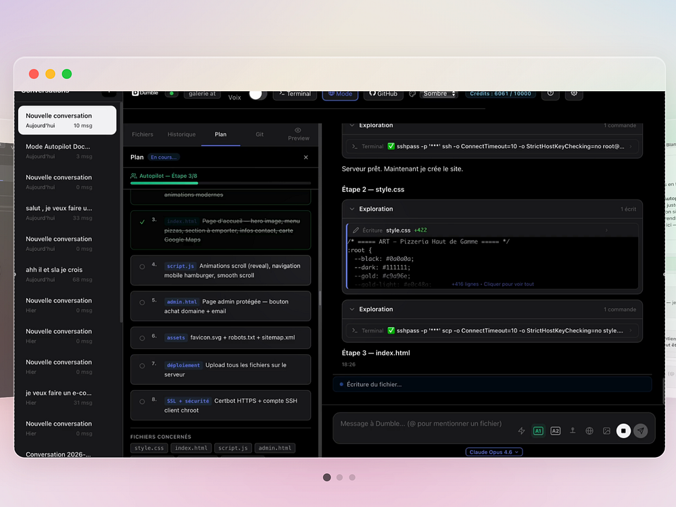Click the pencil Écriture icon for style.css
This screenshot has width=676, height=507.
tap(356, 231)
